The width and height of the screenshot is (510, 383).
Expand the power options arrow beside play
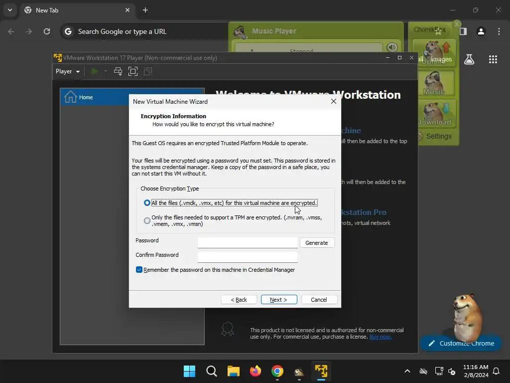pos(106,71)
